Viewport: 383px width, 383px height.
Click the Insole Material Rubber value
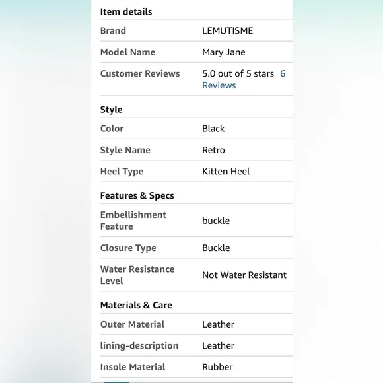tap(217, 367)
